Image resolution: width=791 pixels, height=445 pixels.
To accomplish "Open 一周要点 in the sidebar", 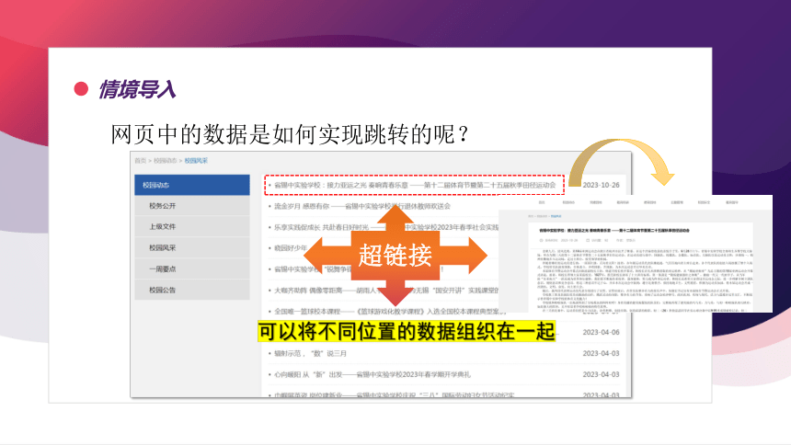I will (192, 268).
